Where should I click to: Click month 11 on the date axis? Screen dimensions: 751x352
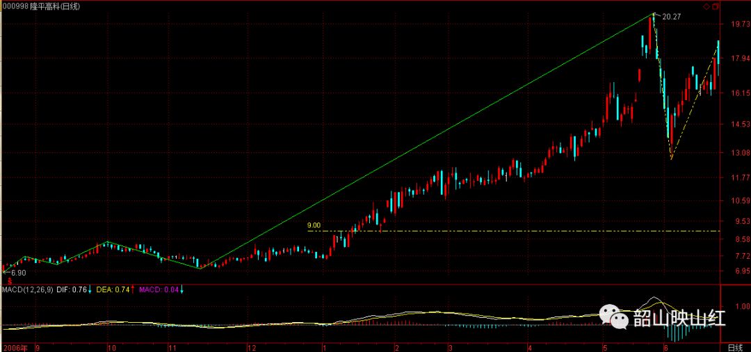pos(172,347)
